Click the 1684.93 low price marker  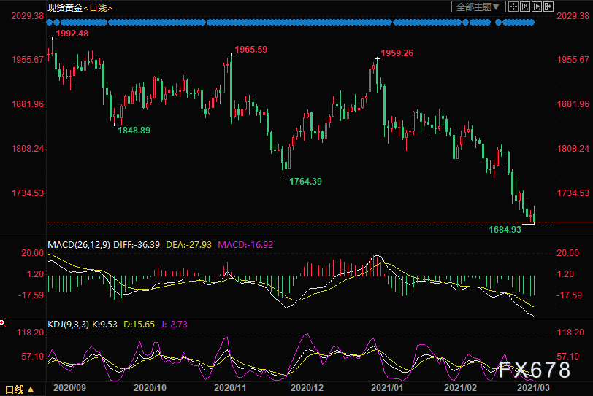pos(505,230)
